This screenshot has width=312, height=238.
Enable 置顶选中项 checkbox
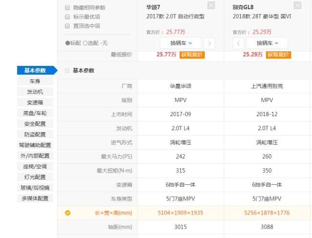pyautogui.click(x=67, y=26)
